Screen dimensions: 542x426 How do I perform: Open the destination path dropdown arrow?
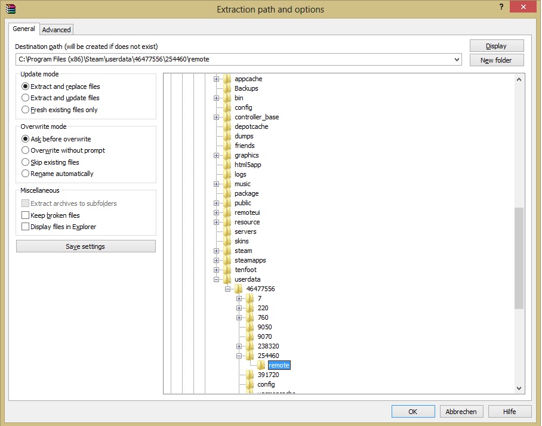[x=457, y=60]
